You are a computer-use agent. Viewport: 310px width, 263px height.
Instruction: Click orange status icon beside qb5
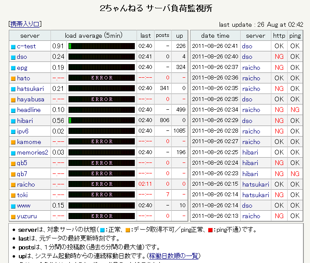tap(13, 164)
